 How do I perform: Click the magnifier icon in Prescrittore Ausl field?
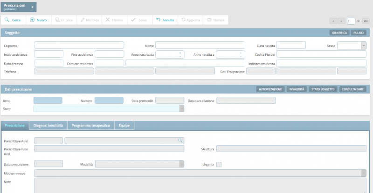pos(180,140)
